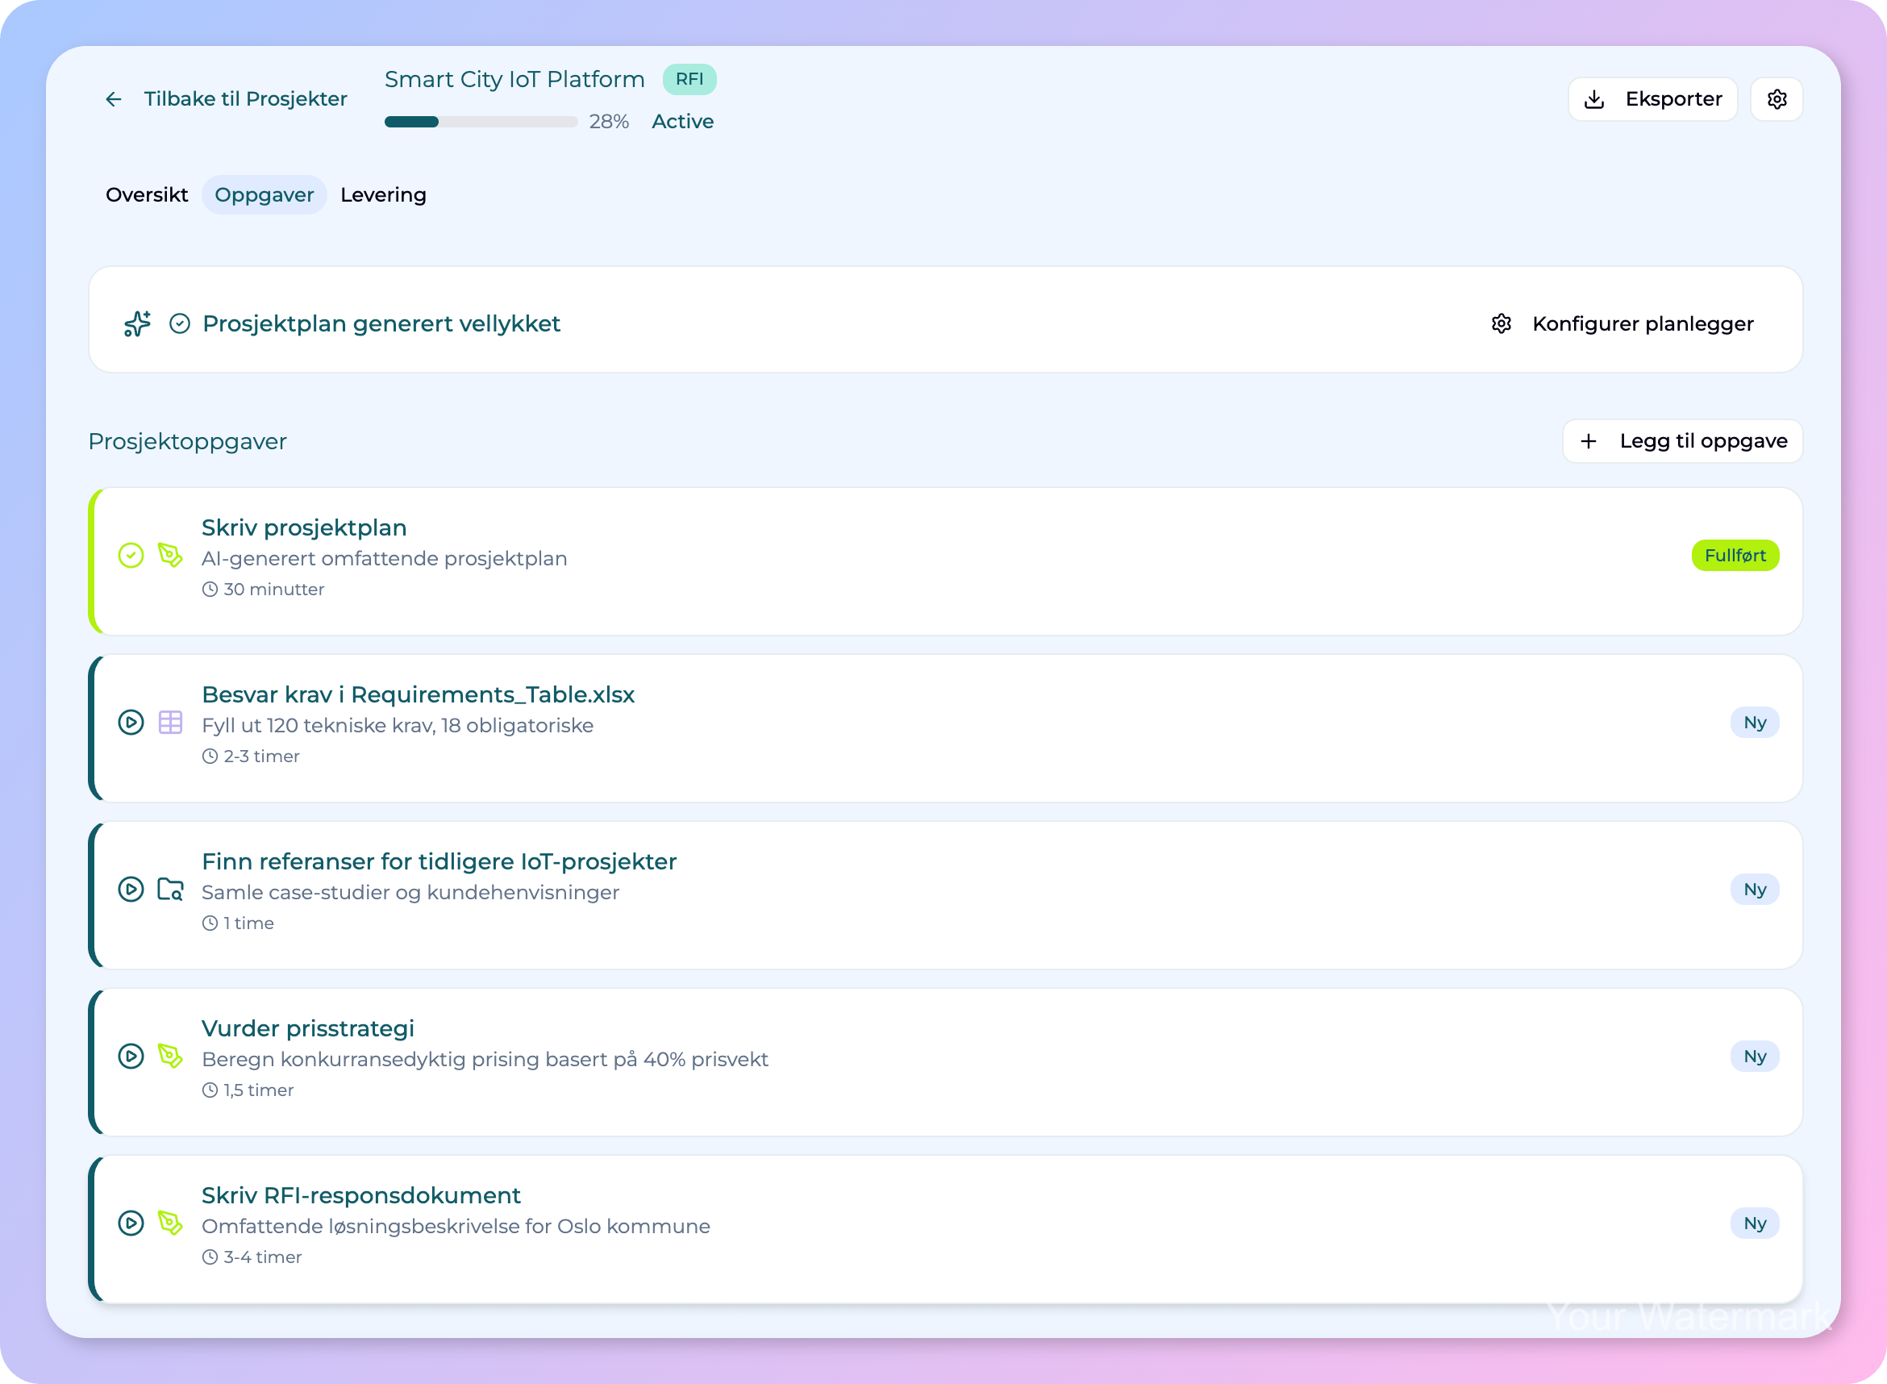Viewport: 1887px width, 1384px height.
Task: Start the Besvar krav task with its play button
Action: [x=131, y=722]
